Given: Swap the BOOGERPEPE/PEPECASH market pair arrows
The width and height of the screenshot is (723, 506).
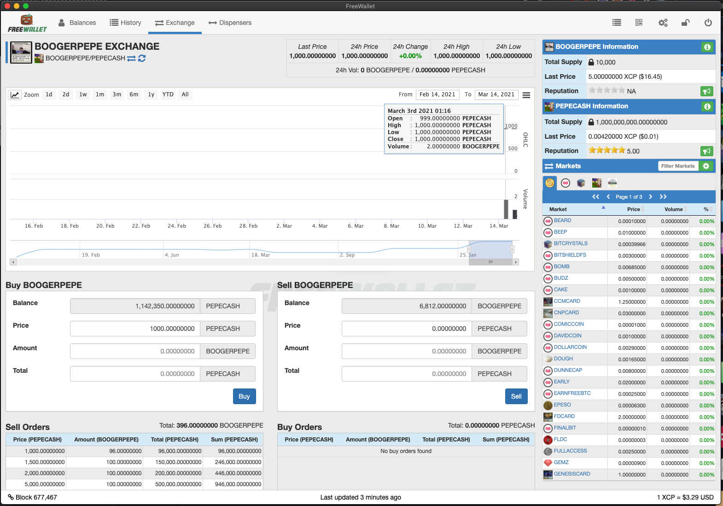Looking at the screenshot, I should [131, 59].
